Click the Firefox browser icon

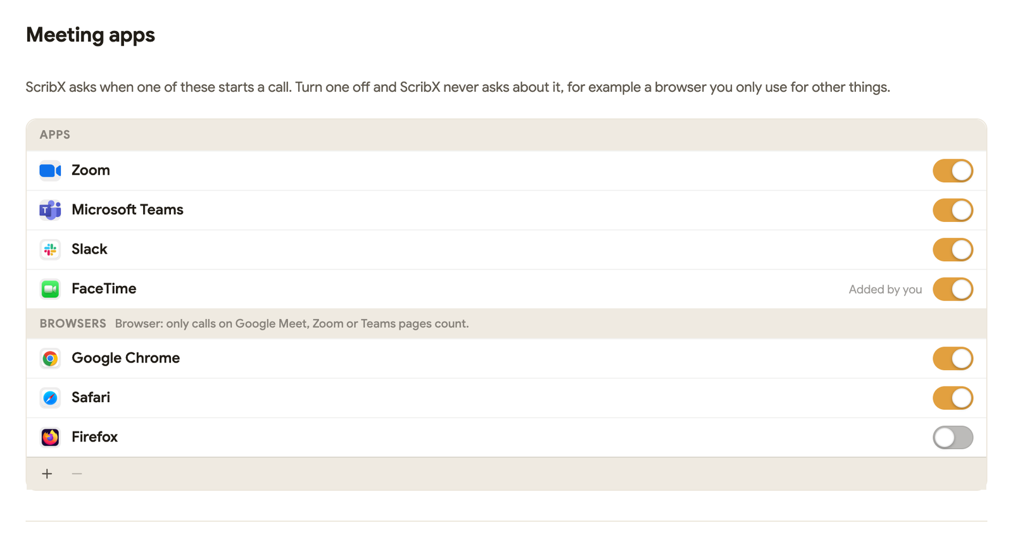point(50,437)
